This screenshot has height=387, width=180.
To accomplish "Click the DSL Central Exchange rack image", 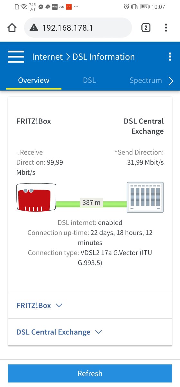I will [145, 197].
